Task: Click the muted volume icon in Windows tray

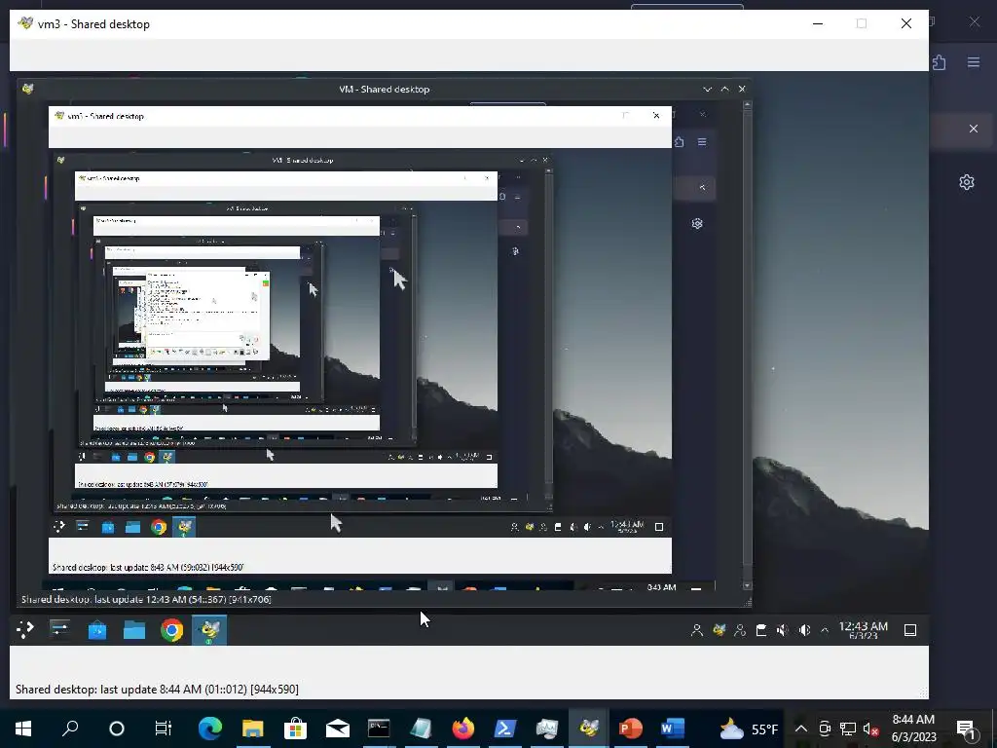Action: click(871, 729)
